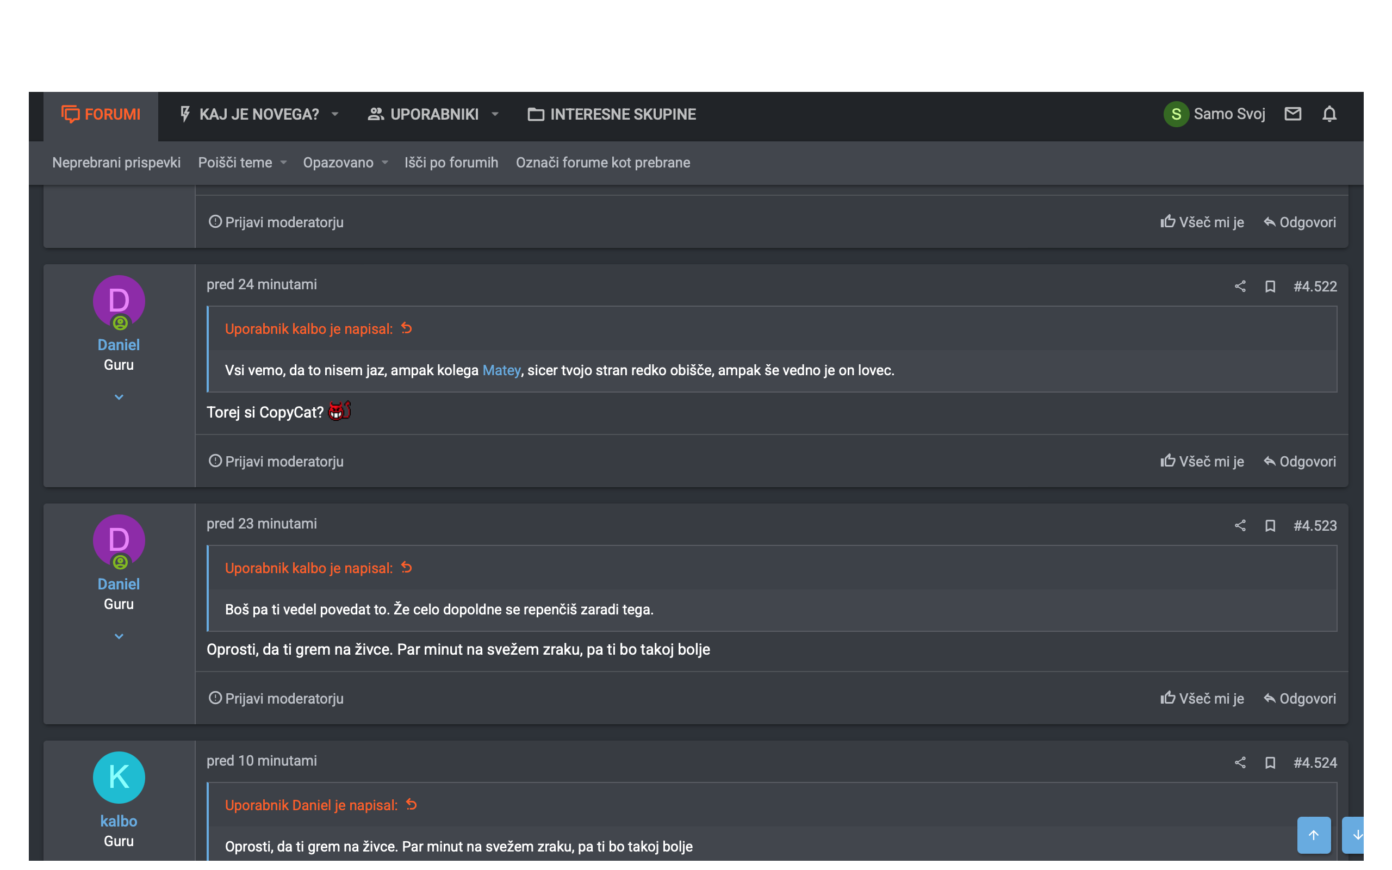This screenshot has width=1392, height=870.
Task: Bookmark post #4.522
Action: pyautogui.click(x=1270, y=286)
